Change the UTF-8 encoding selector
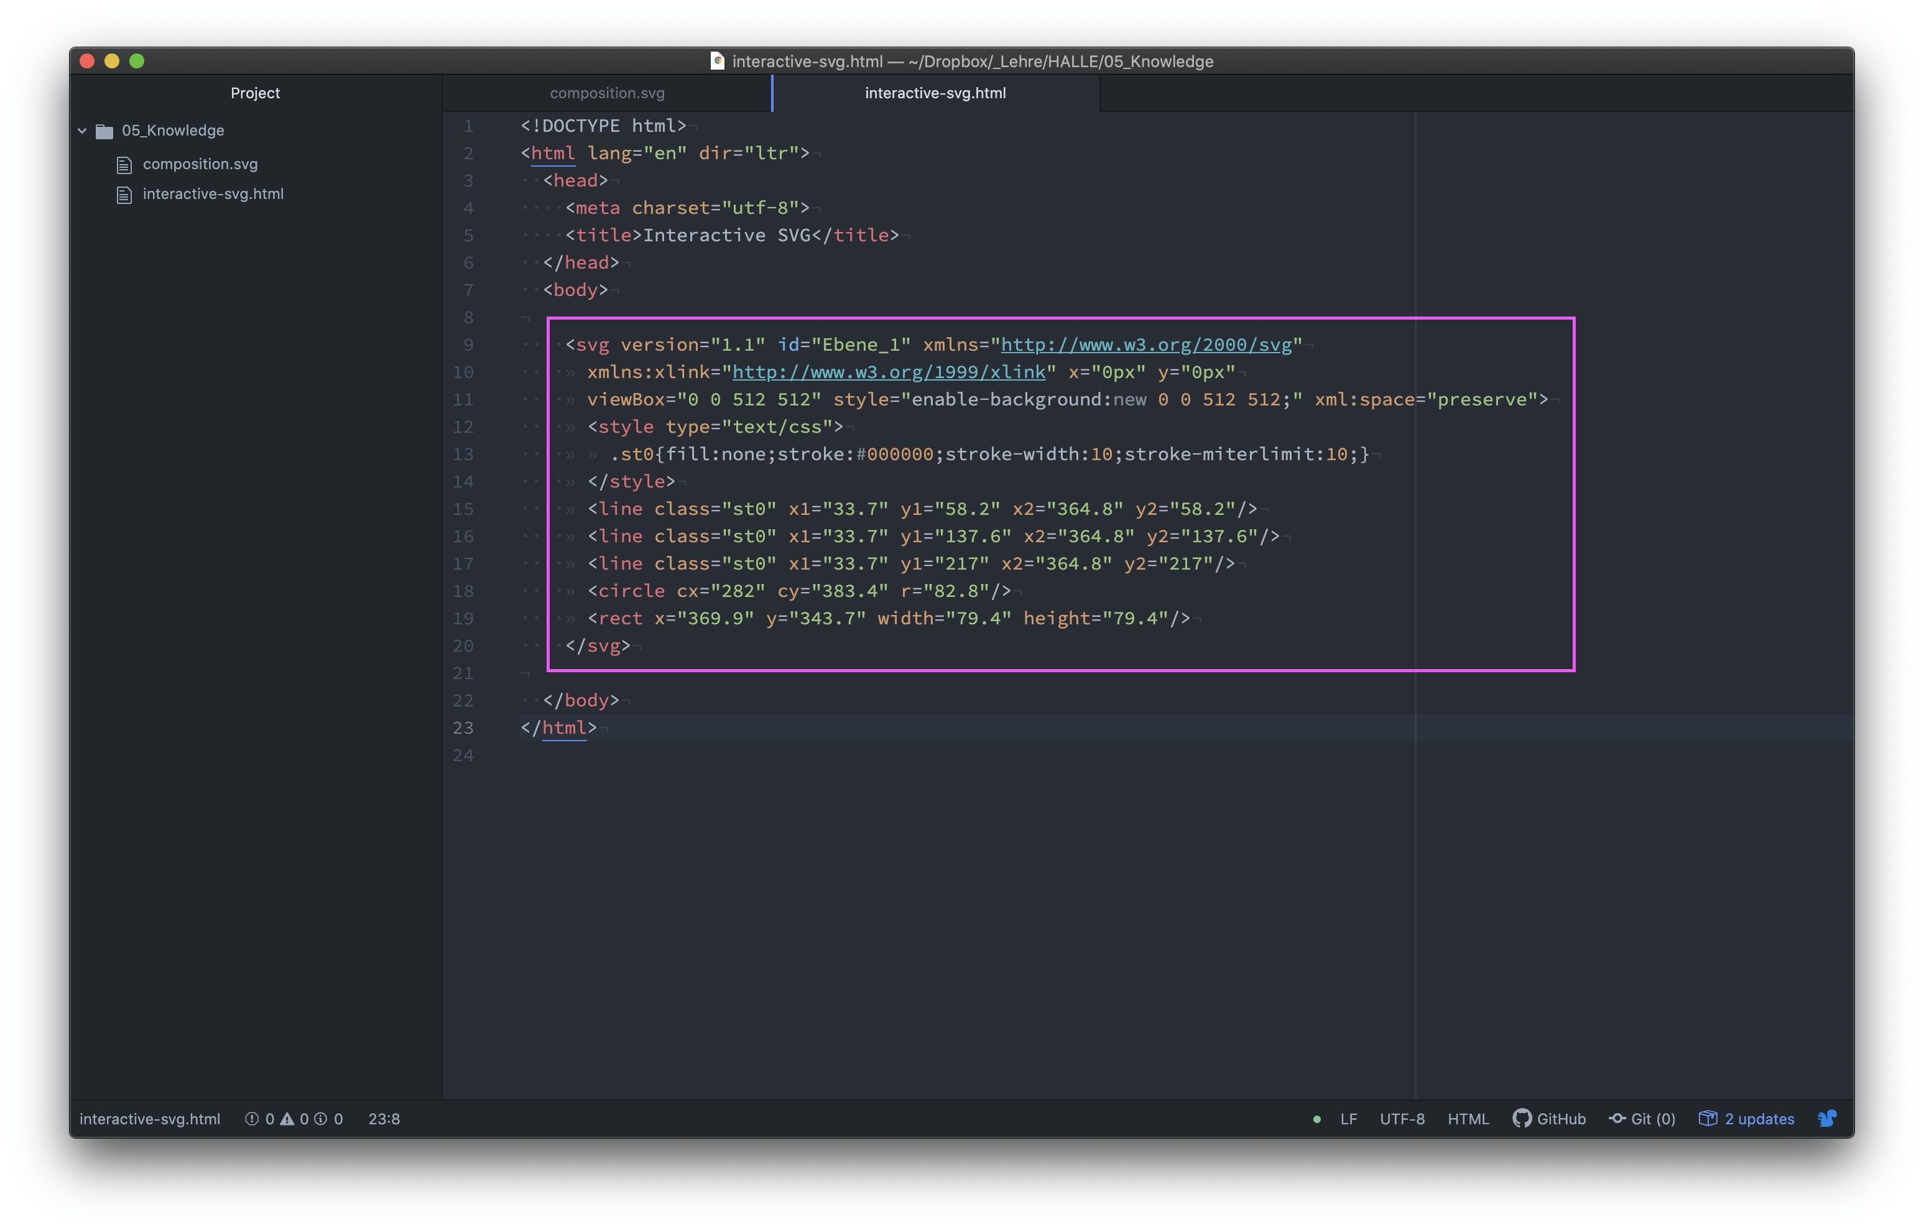 [x=1402, y=1119]
